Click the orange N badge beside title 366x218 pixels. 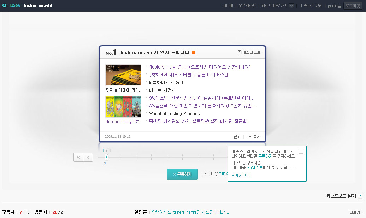point(194,53)
